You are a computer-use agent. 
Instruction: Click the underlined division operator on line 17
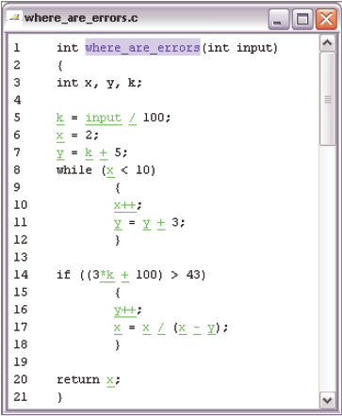[161, 328]
